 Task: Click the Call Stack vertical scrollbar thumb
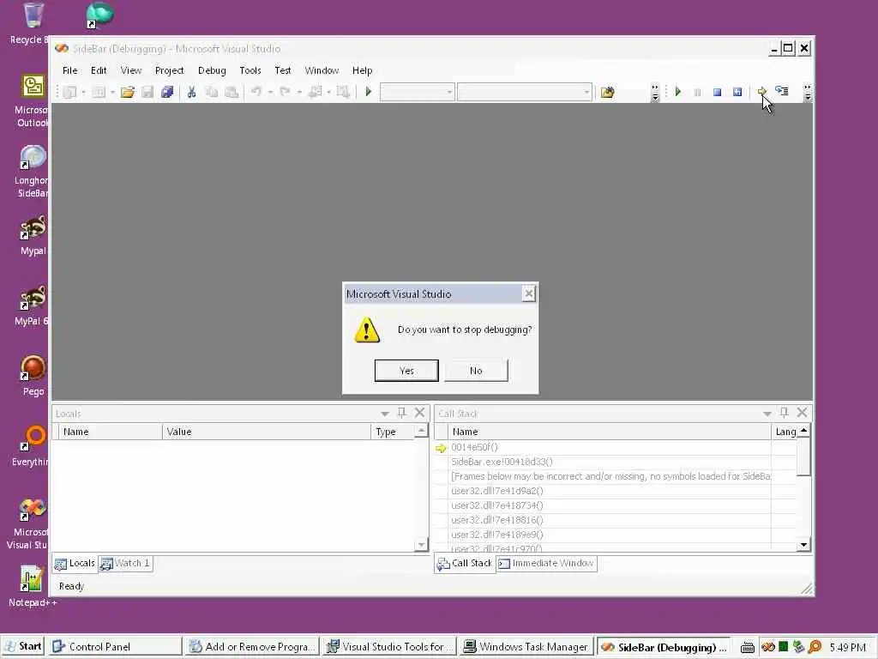click(x=803, y=456)
